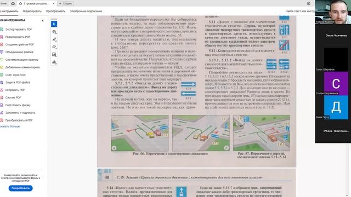Viewport: 351px width, 197px height.
Task: Click the 5.7.1 one-way arrow sign image
Action: click(x=188, y=84)
